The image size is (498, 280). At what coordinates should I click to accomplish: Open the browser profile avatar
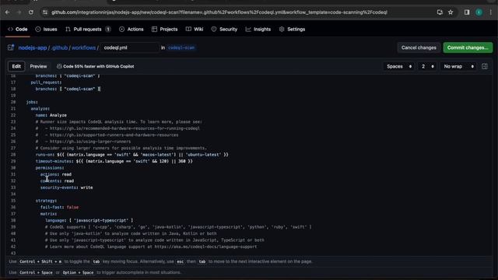[479, 12]
